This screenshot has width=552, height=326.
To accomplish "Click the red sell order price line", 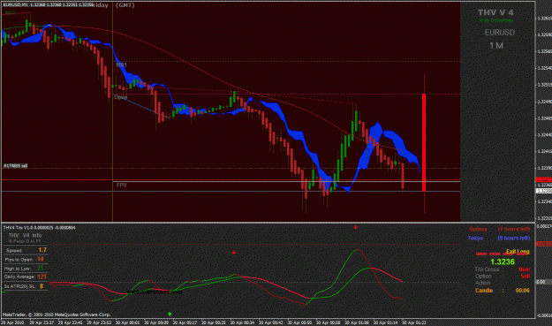I will (x=231, y=180).
